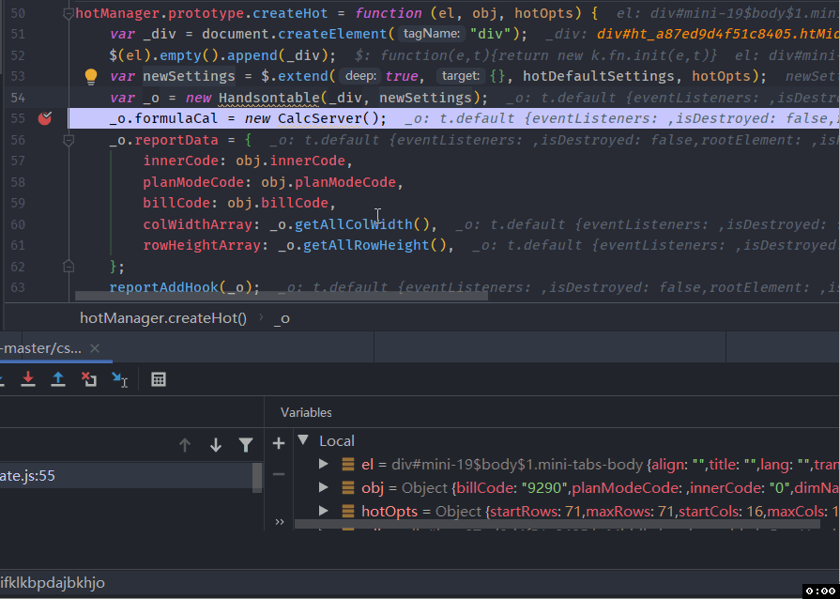This screenshot has width=840, height=599.
Task: Click the createElement method on line 51
Action: 332,35
